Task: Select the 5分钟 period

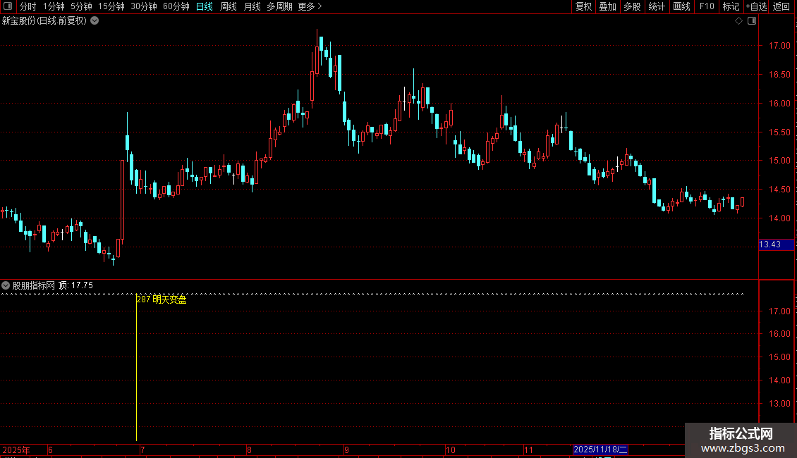Action: (81, 6)
